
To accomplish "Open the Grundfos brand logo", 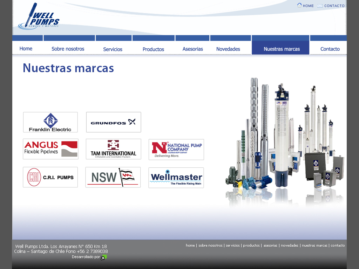I will coord(114,122).
